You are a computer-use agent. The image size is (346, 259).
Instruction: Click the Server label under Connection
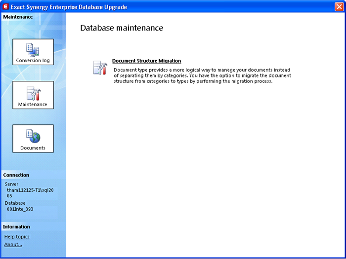coord(11,184)
